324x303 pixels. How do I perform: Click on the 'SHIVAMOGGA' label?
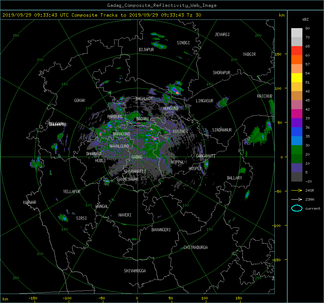(135, 271)
